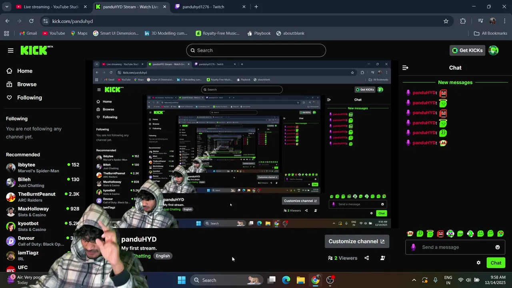Reload the page
Screen dimensions: 512x288
click(32, 21)
